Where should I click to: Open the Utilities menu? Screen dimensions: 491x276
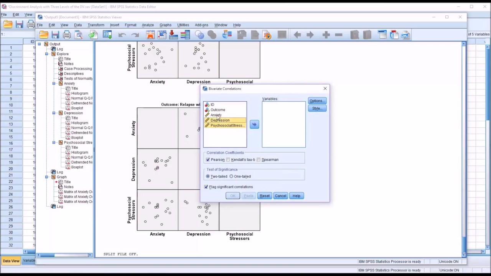pyautogui.click(x=183, y=25)
